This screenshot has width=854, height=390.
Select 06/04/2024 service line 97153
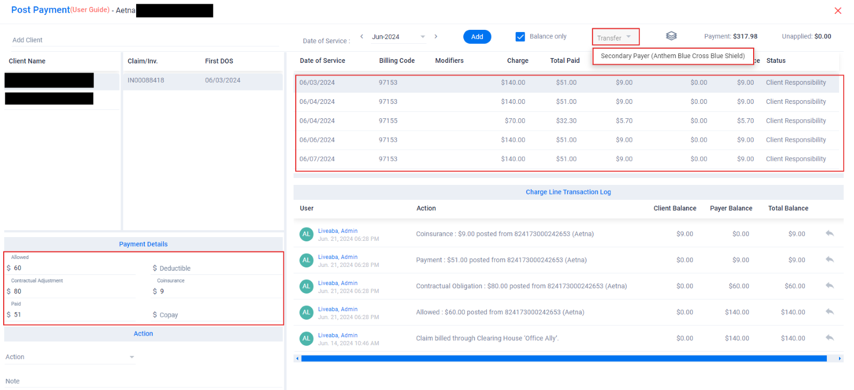pos(567,102)
